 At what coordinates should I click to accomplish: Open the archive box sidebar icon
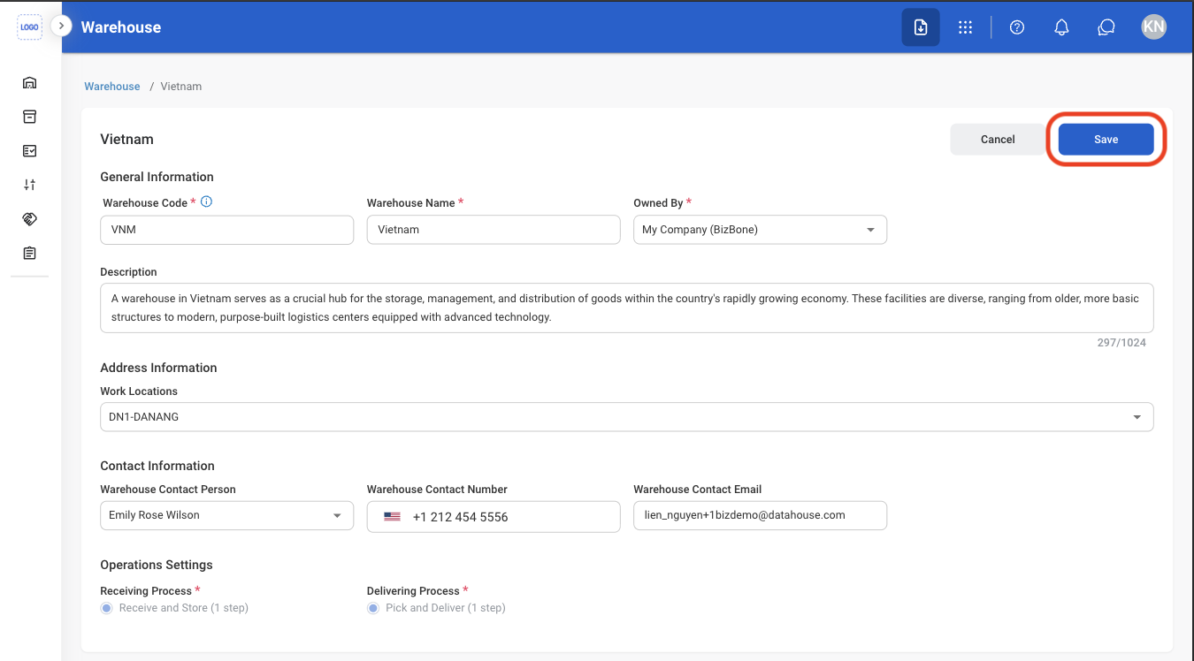click(x=29, y=117)
